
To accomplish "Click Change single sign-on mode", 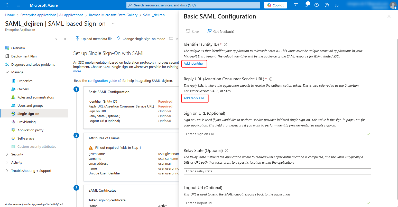I will [x=141, y=39].
